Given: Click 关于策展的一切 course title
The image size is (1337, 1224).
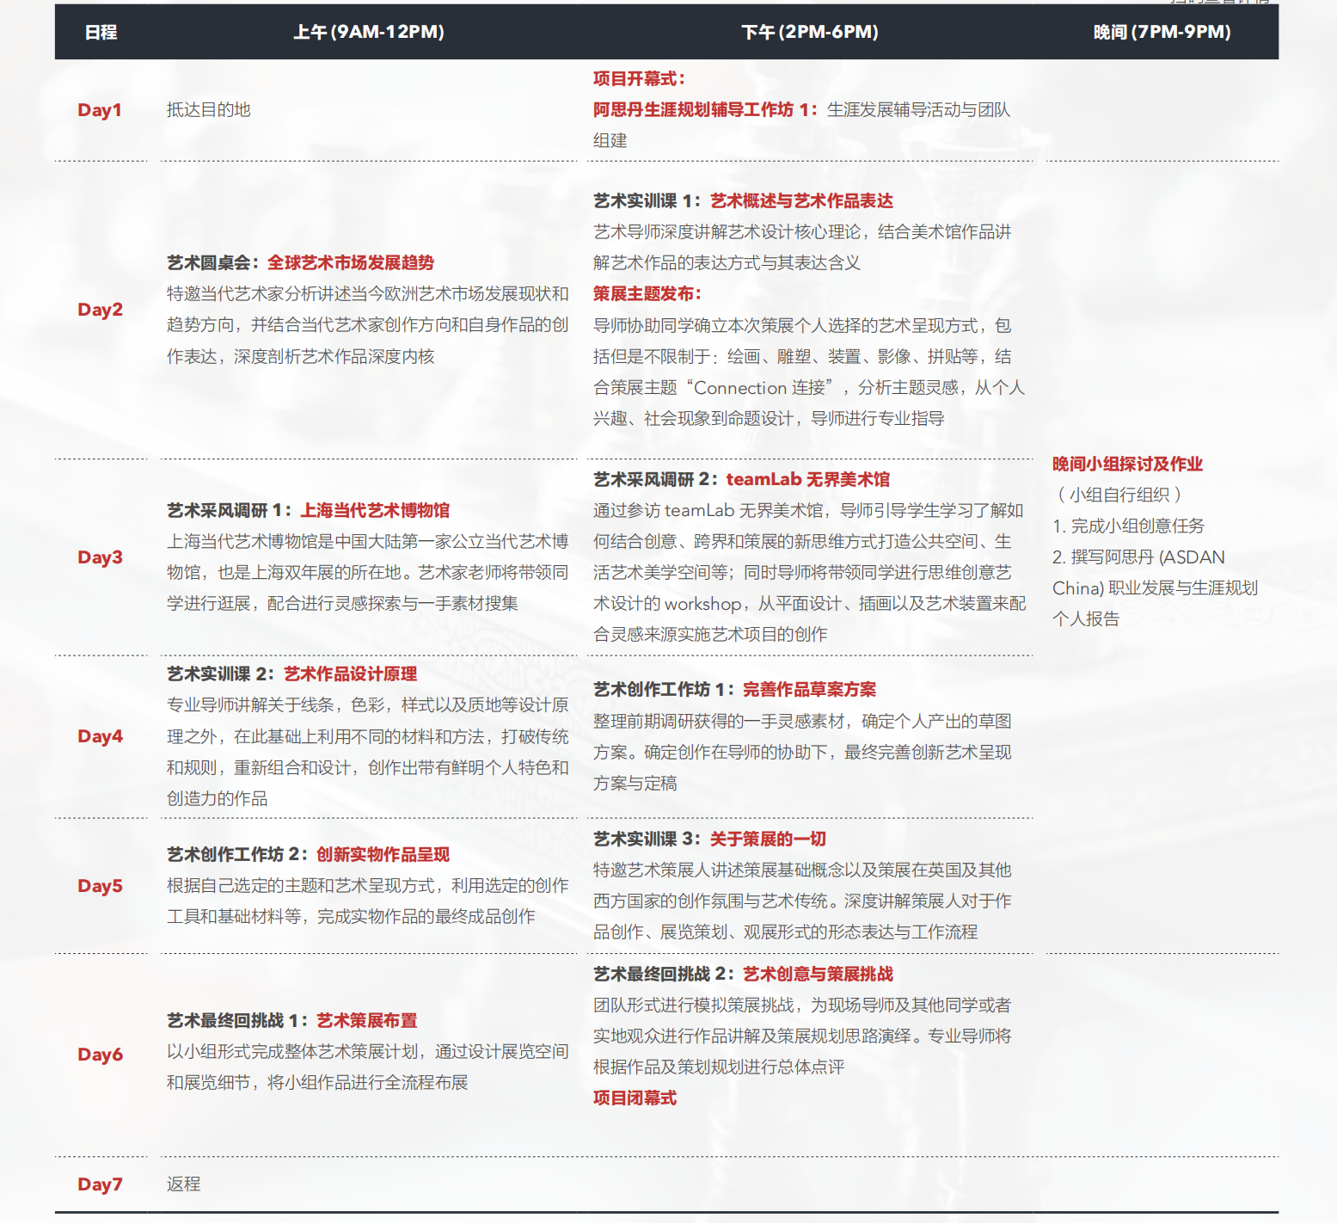Looking at the screenshot, I should point(768,840).
